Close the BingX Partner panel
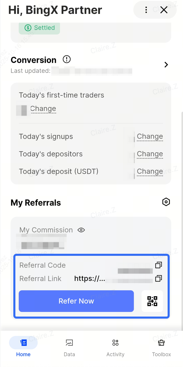 pyautogui.click(x=164, y=10)
